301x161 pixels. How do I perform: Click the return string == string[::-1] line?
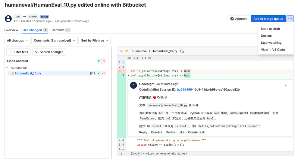click(161, 145)
